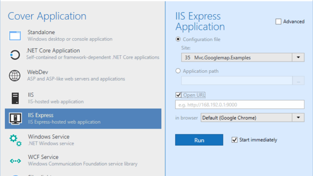This screenshot has height=176, width=313.
Task: Click the Mvc.Googlemap.Examples site combo box
Action: (x=243, y=58)
